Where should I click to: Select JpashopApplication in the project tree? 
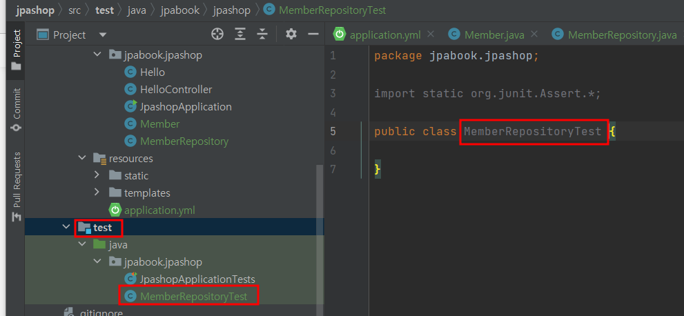tap(186, 107)
